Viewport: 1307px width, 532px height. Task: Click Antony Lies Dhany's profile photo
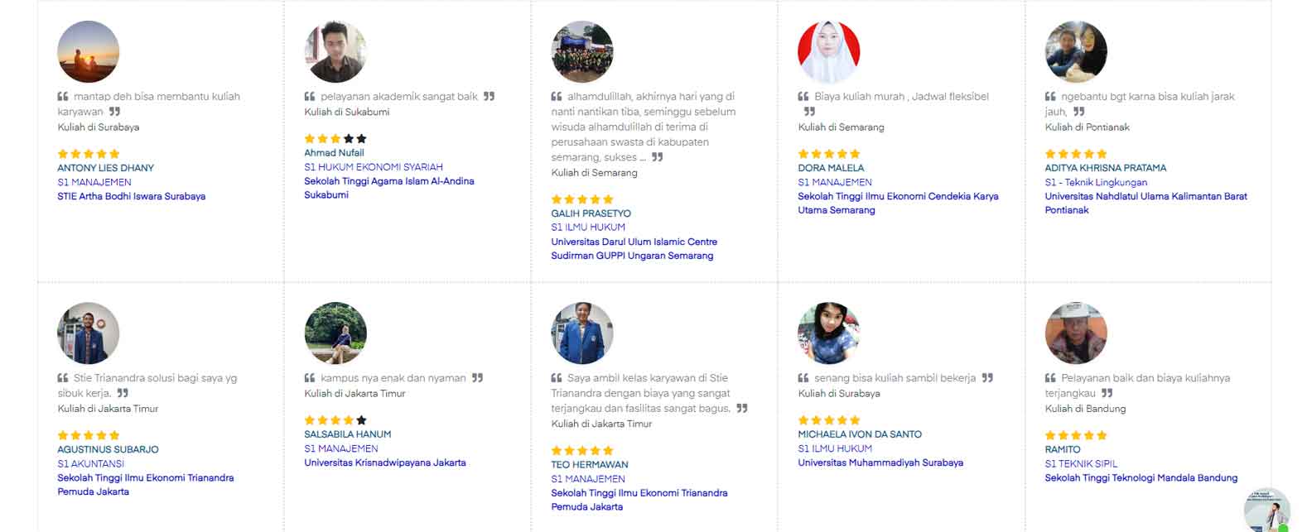[89, 52]
